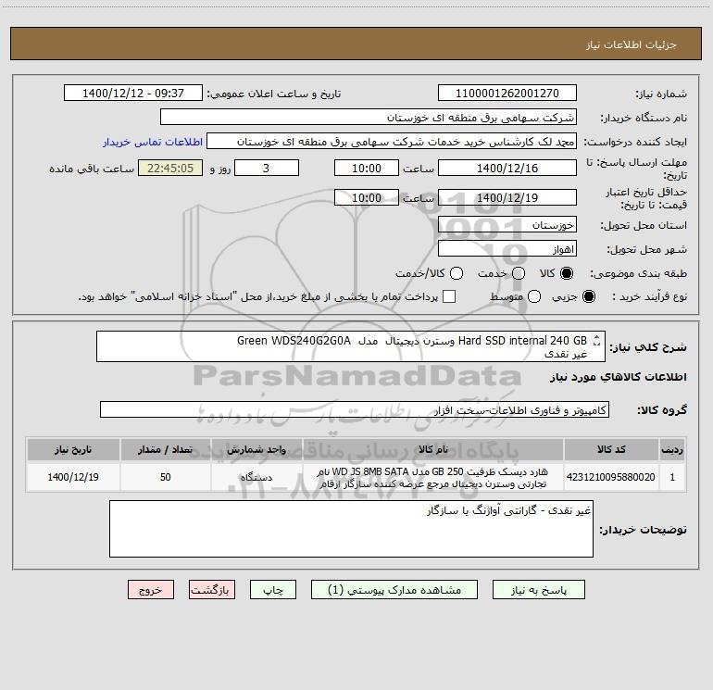
Task: Click the quantity cell 50
Action: click(165, 477)
